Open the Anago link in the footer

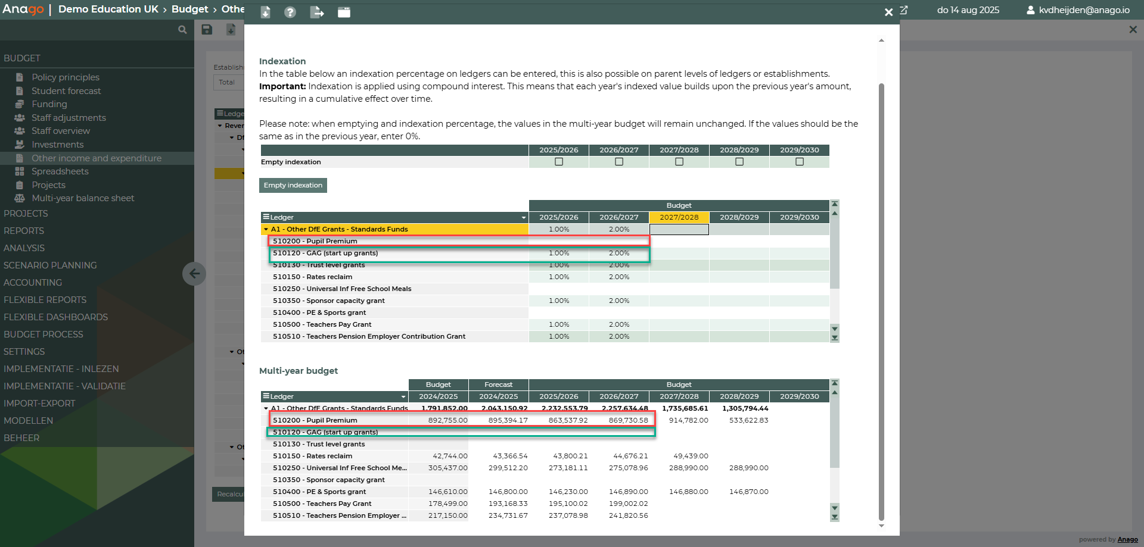click(1127, 540)
